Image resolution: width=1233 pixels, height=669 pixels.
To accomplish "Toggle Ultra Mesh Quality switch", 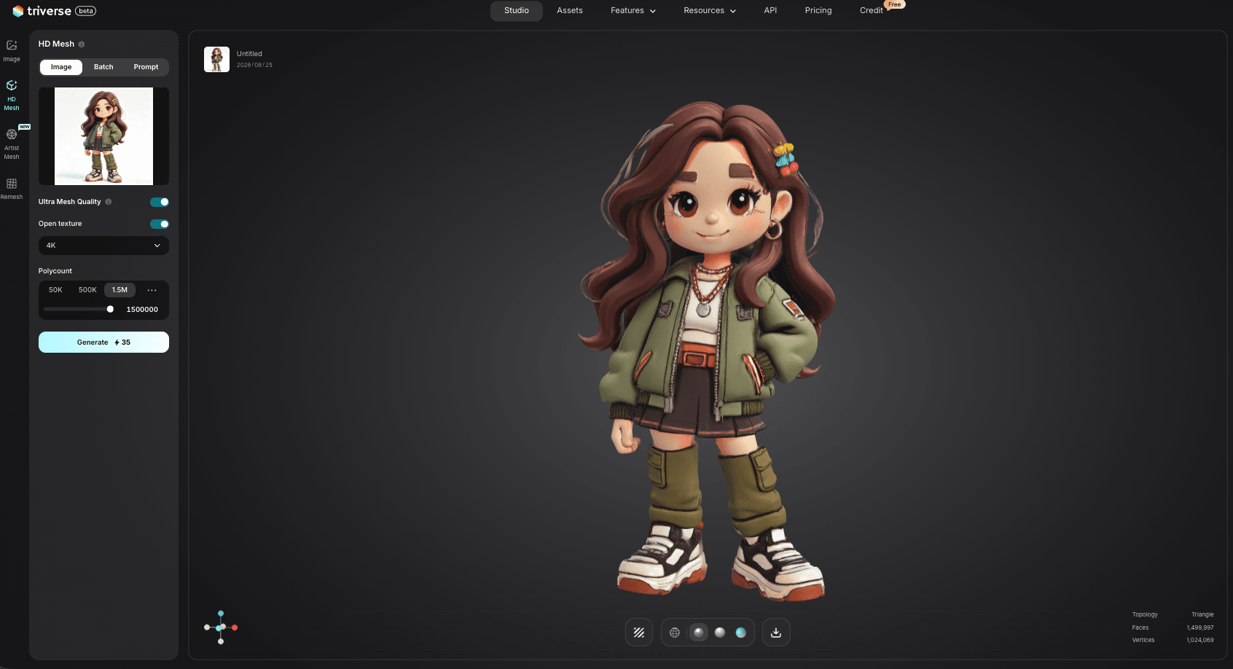I will click(x=160, y=202).
